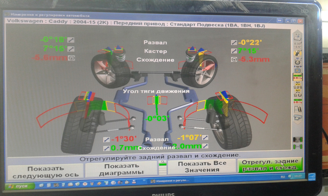Click the front right camber value -0°22'
328x196 pixels.
click(x=250, y=43)
